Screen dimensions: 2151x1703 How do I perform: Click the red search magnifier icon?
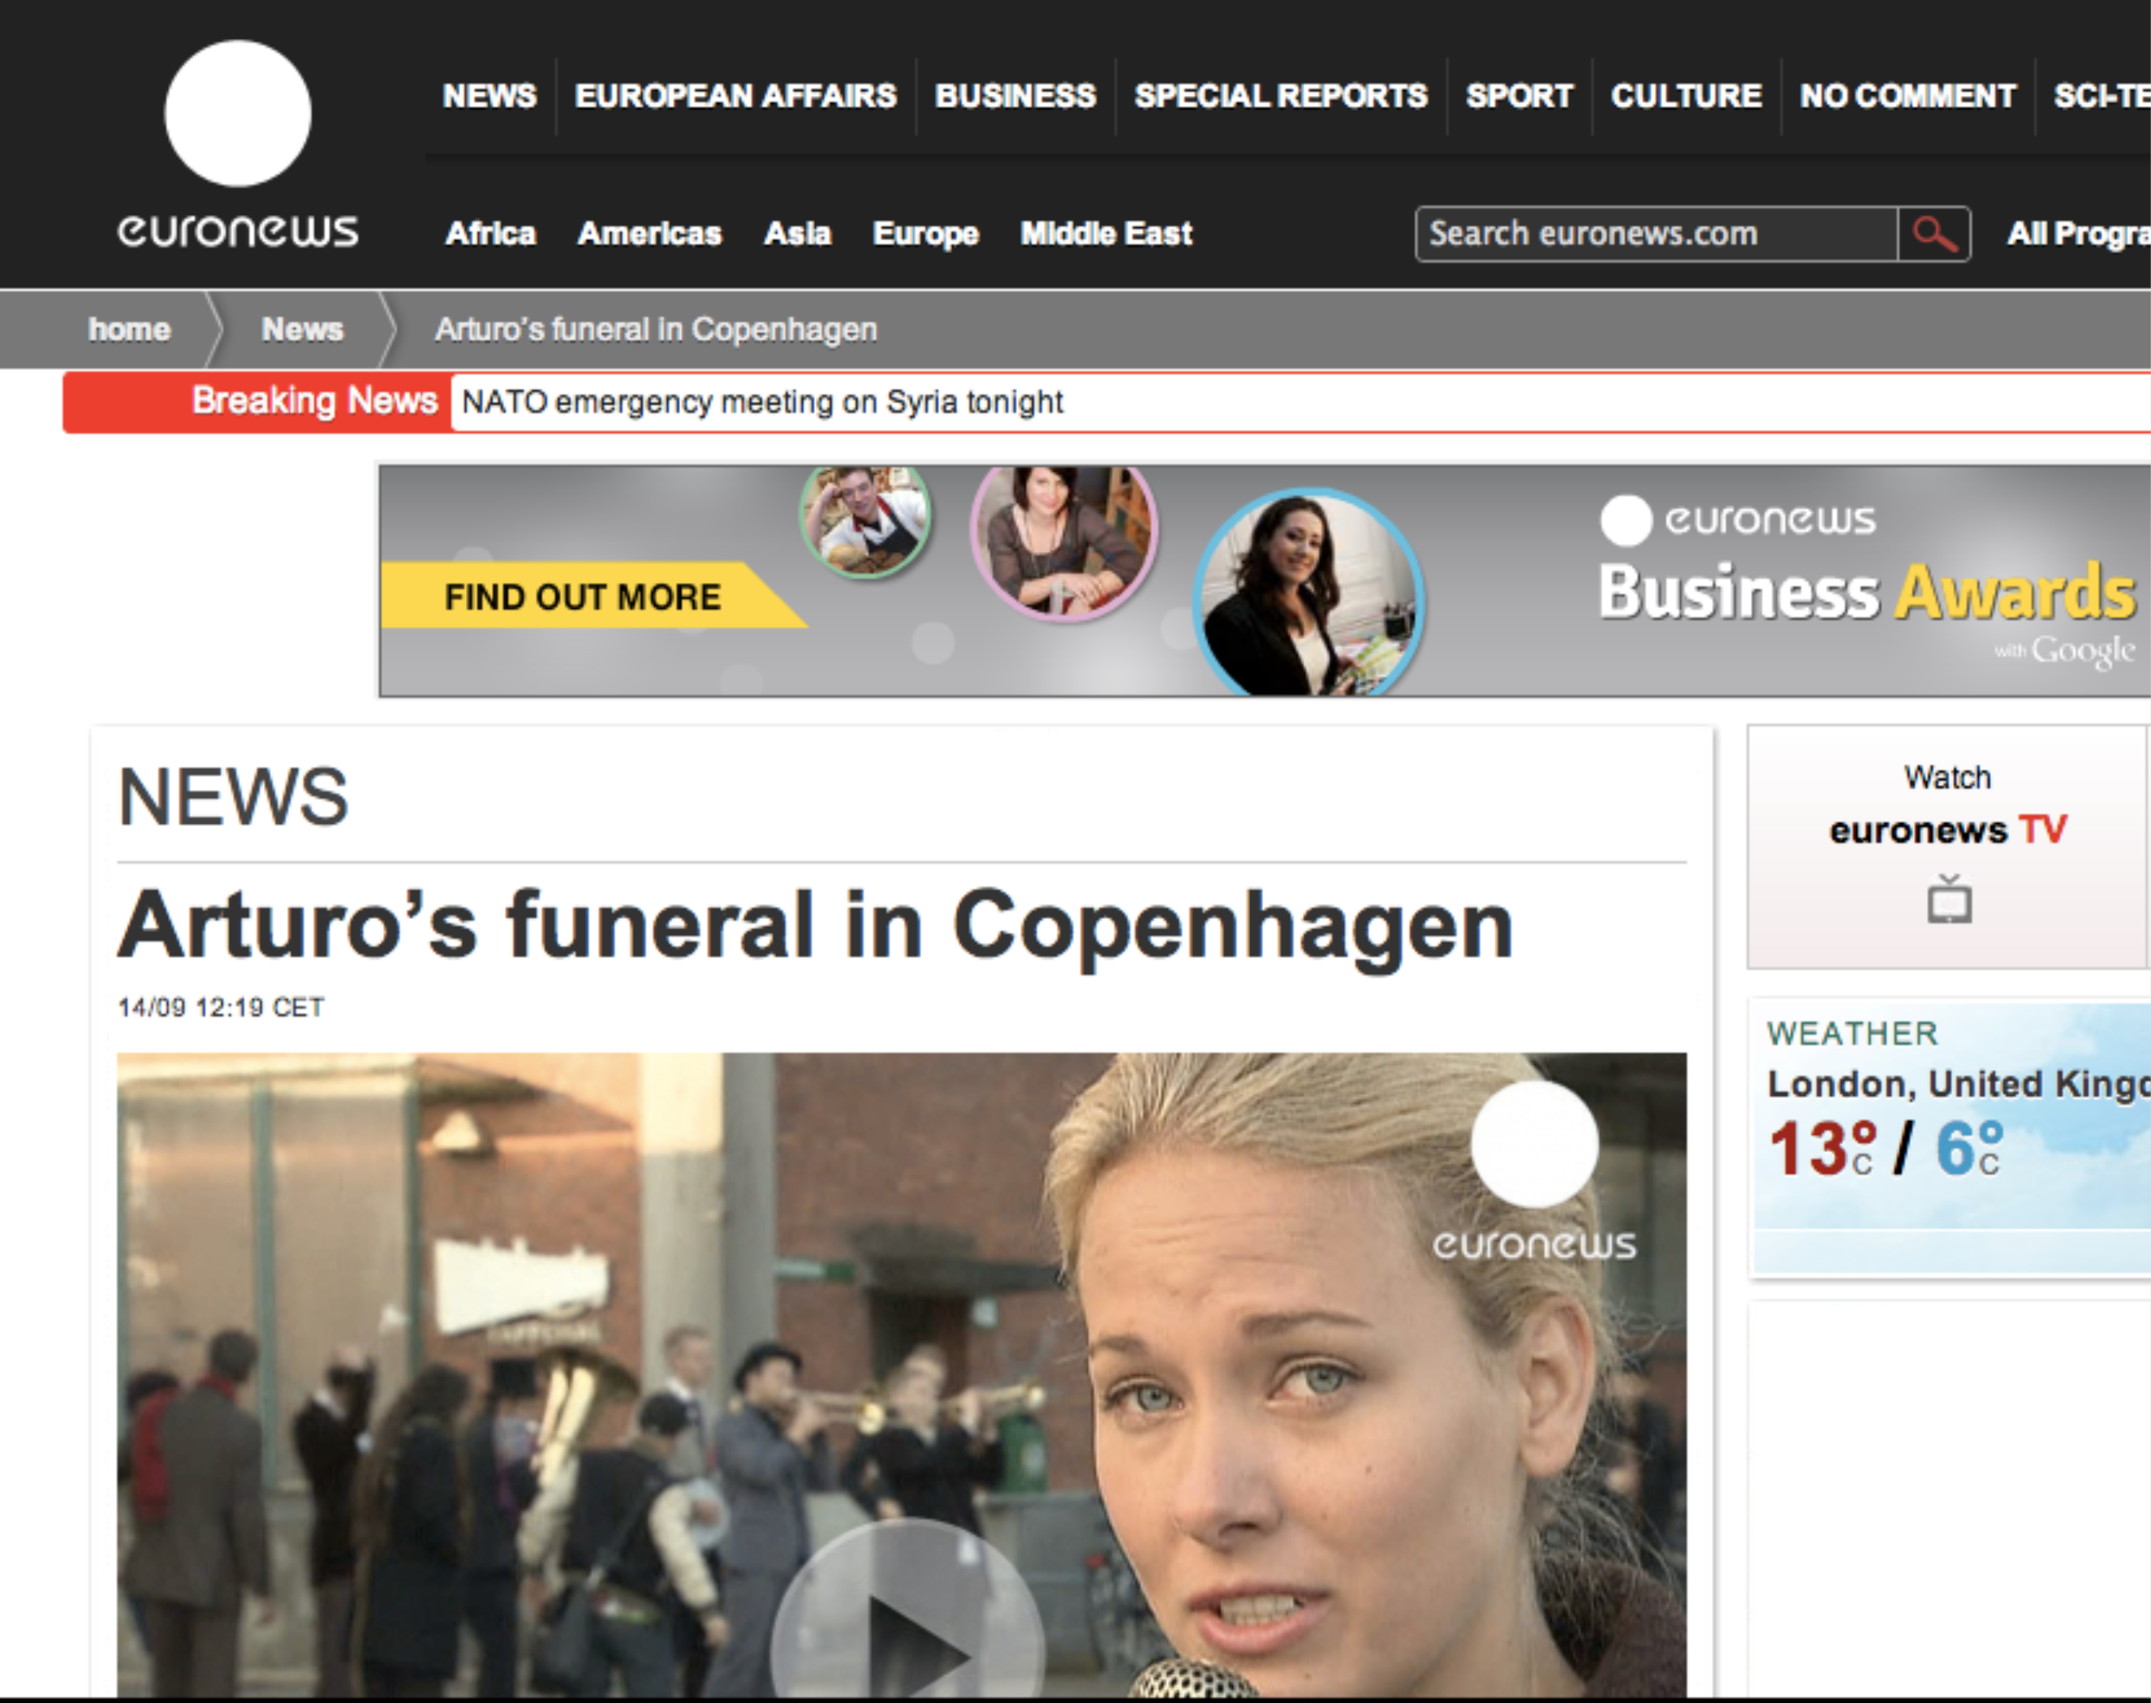click(1933, 235)
